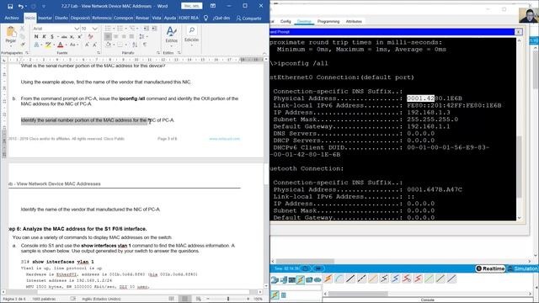Image resolution: width=539 pixels, height=303 pixels.
Task: Undo the last action in Word
Action: (20, 6)
